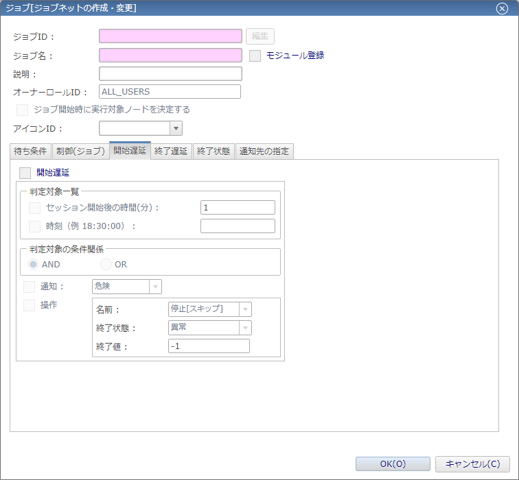Click the session minutes field showing 1
519x480 pixels.
(238, 208)
